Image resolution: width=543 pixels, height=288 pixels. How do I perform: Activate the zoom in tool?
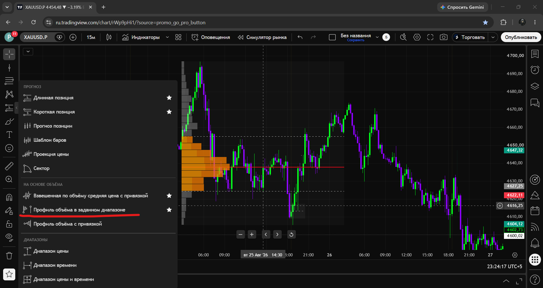(9, 179)
